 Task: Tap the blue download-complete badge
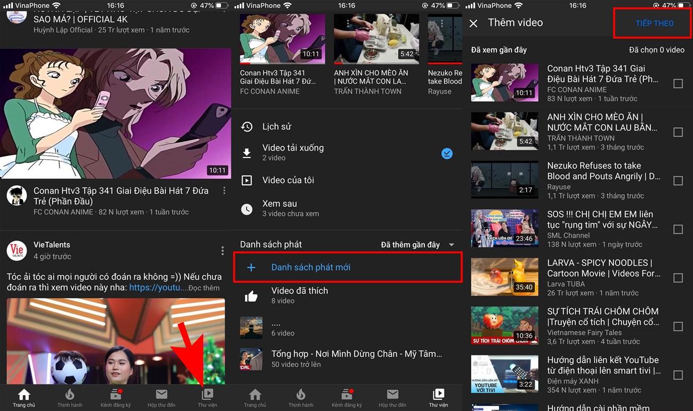(x=447, y=153)
